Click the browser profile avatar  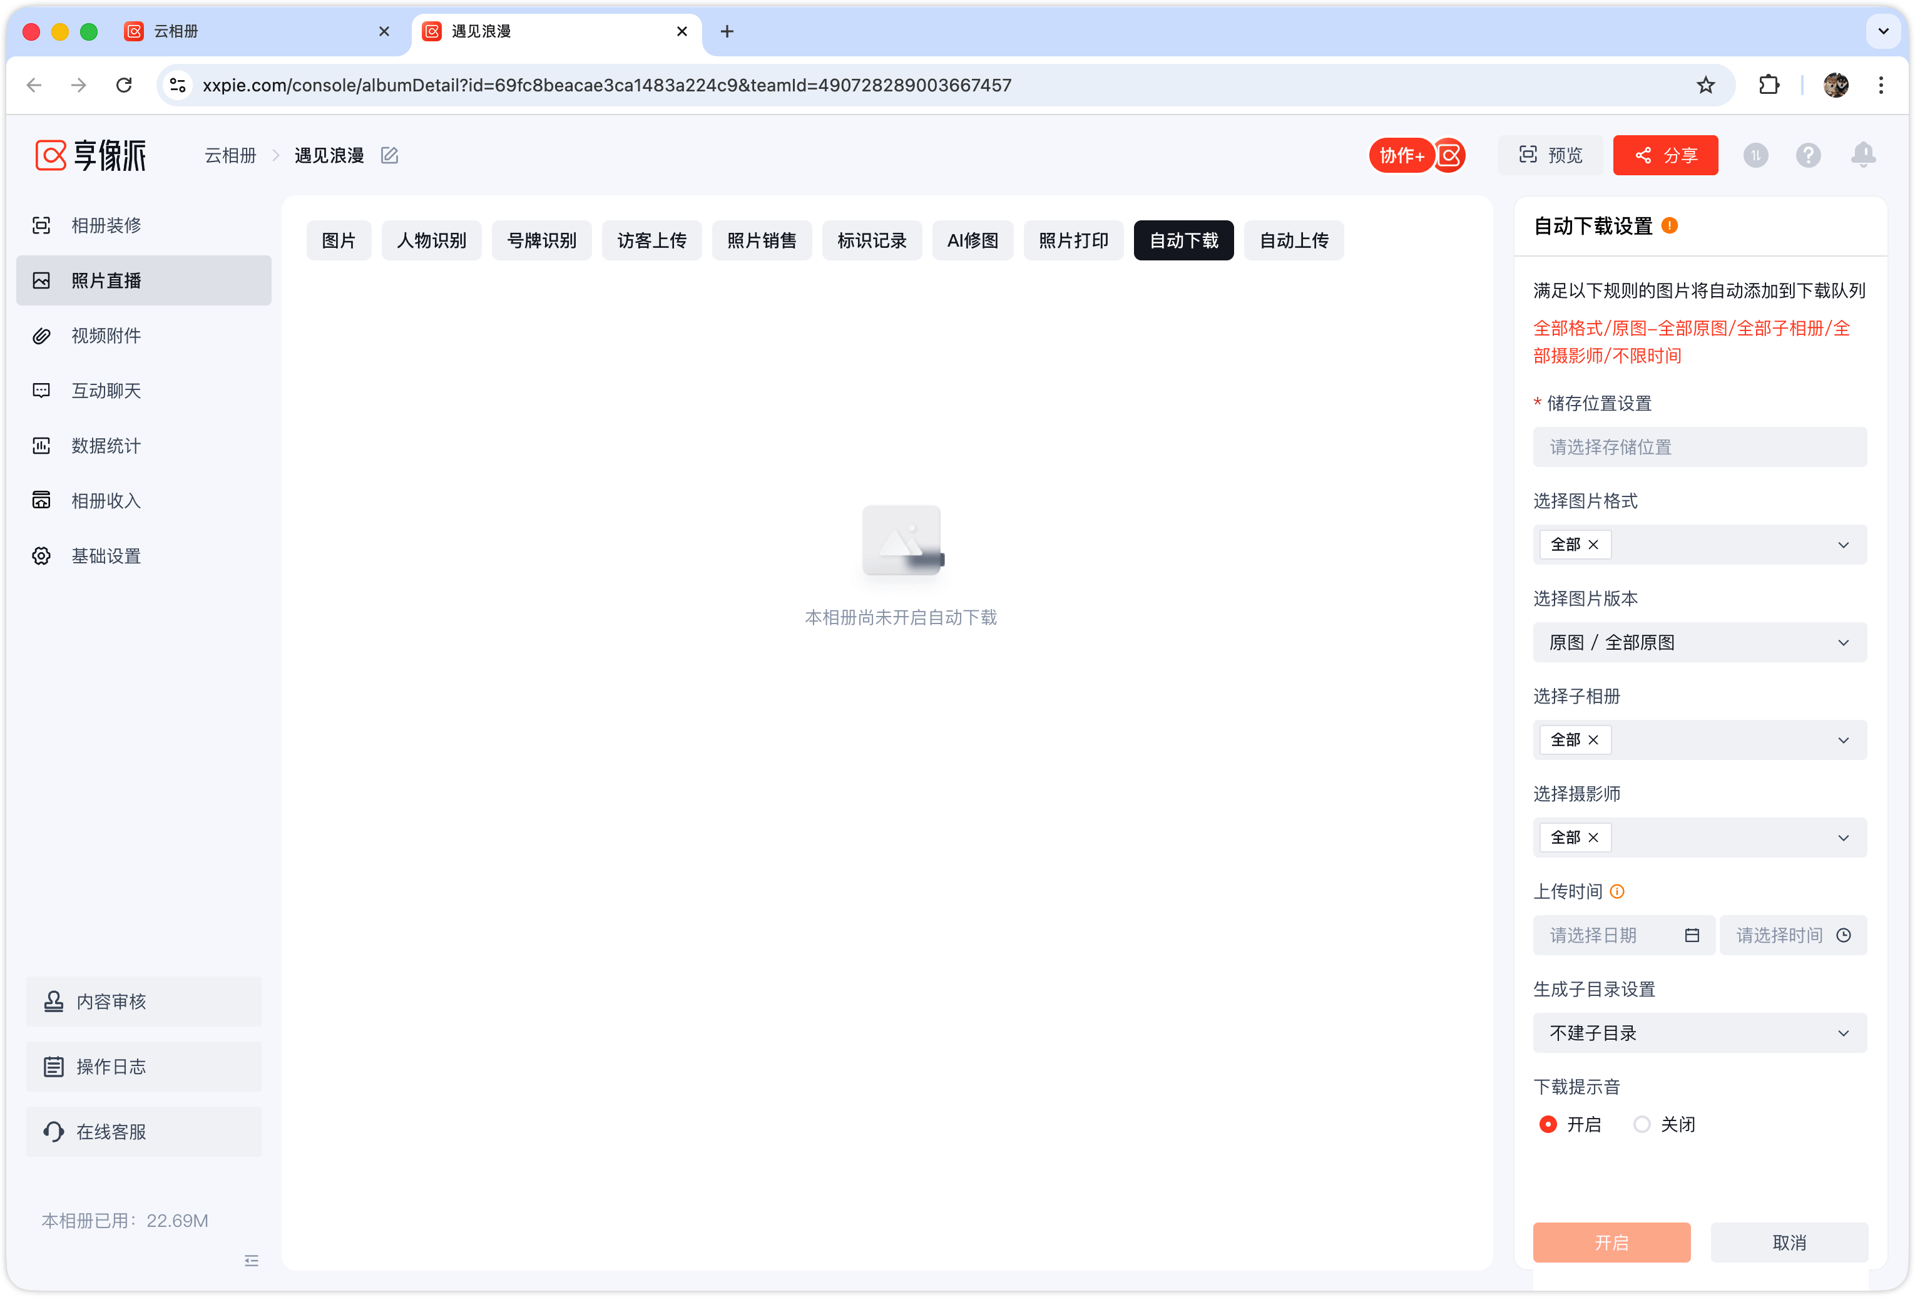[x=1836, y=85]
